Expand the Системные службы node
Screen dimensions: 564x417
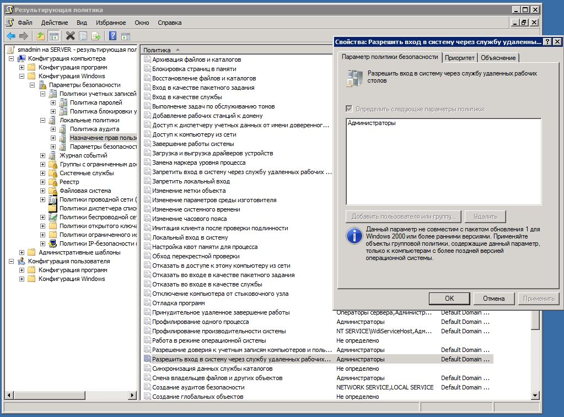(x=42, y=173)
